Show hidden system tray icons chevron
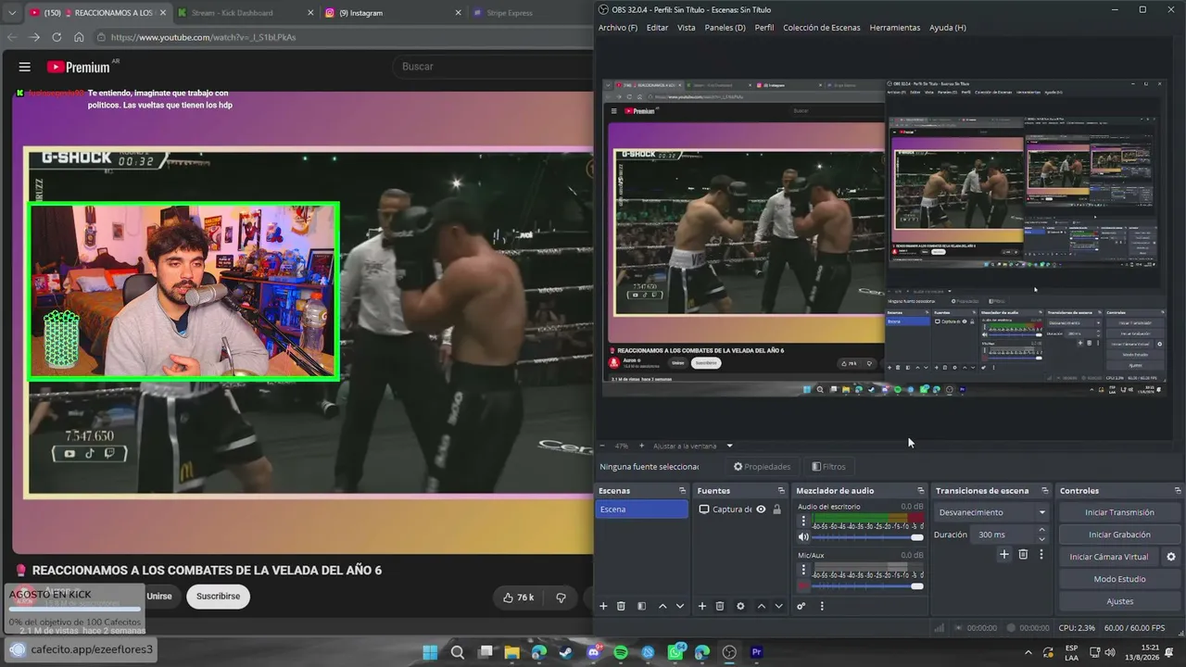Viewport: 1186px width, 667px height. (x=1028, y=652)
